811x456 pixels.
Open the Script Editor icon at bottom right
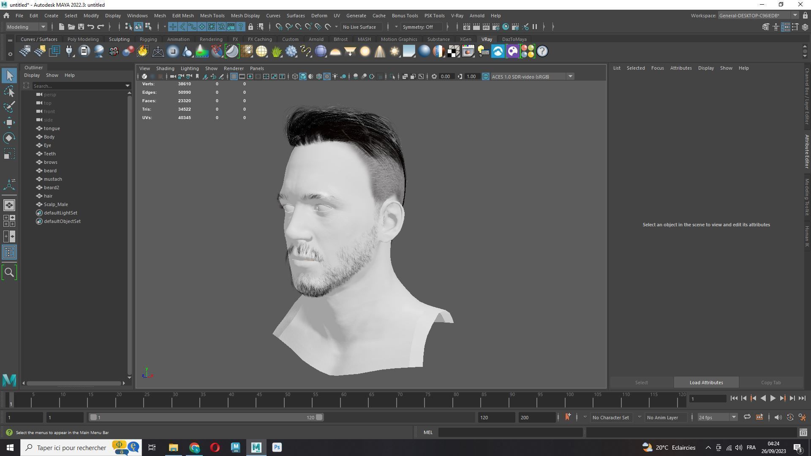(803, 432)
